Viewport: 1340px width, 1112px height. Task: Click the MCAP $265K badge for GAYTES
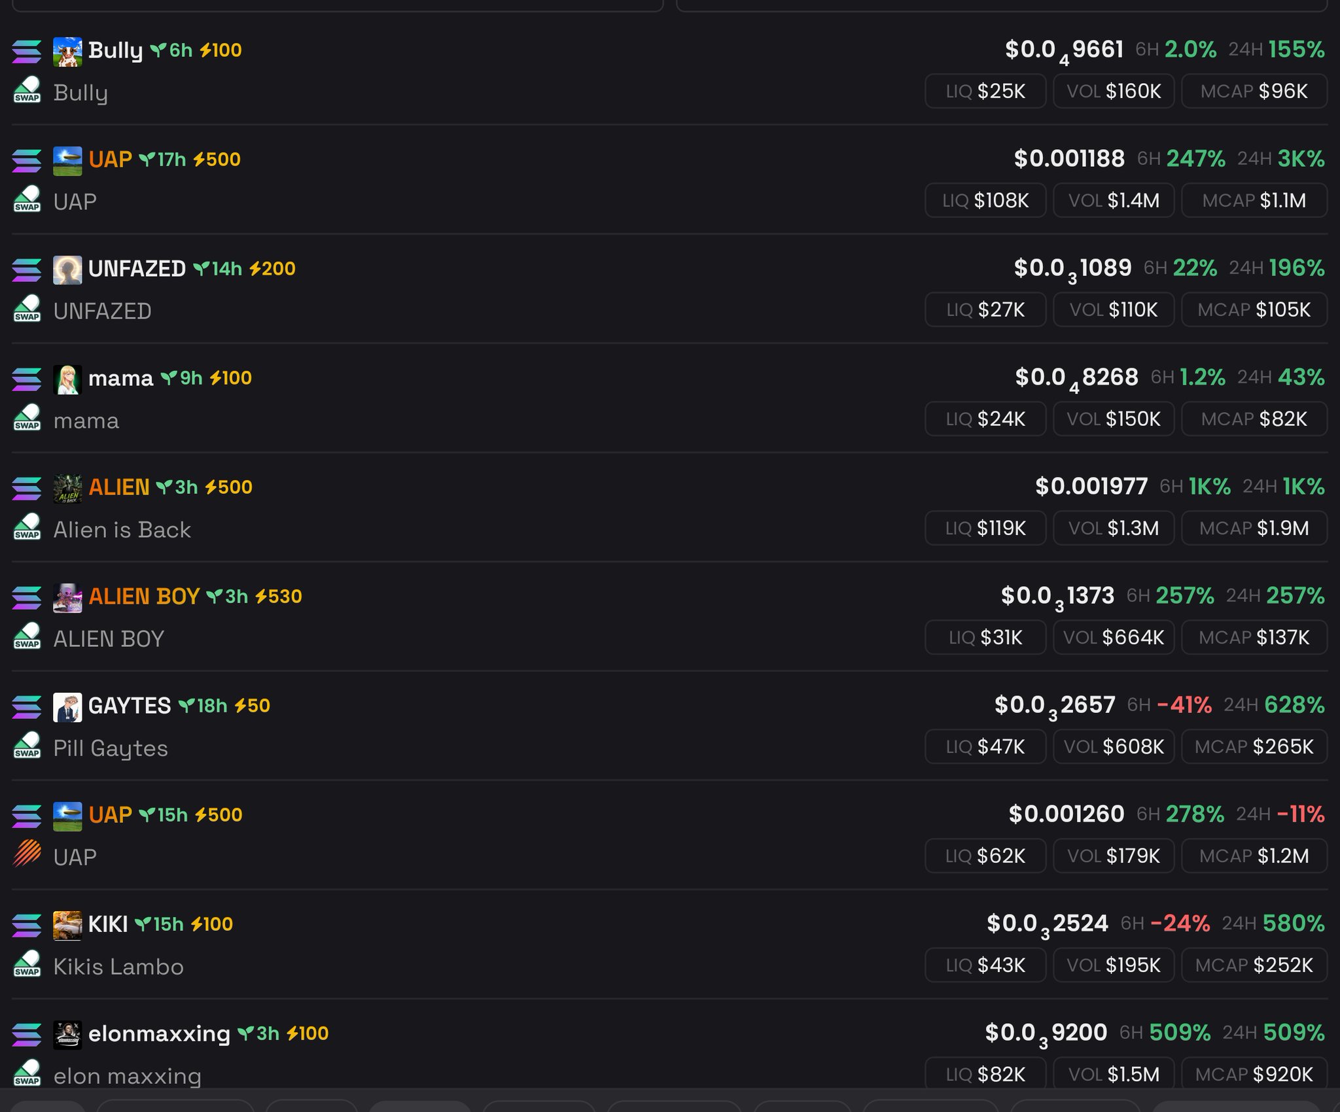pos(1254,746)
